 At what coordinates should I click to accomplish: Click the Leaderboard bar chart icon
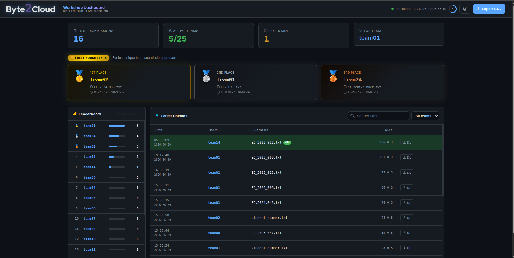click(75, 114)
